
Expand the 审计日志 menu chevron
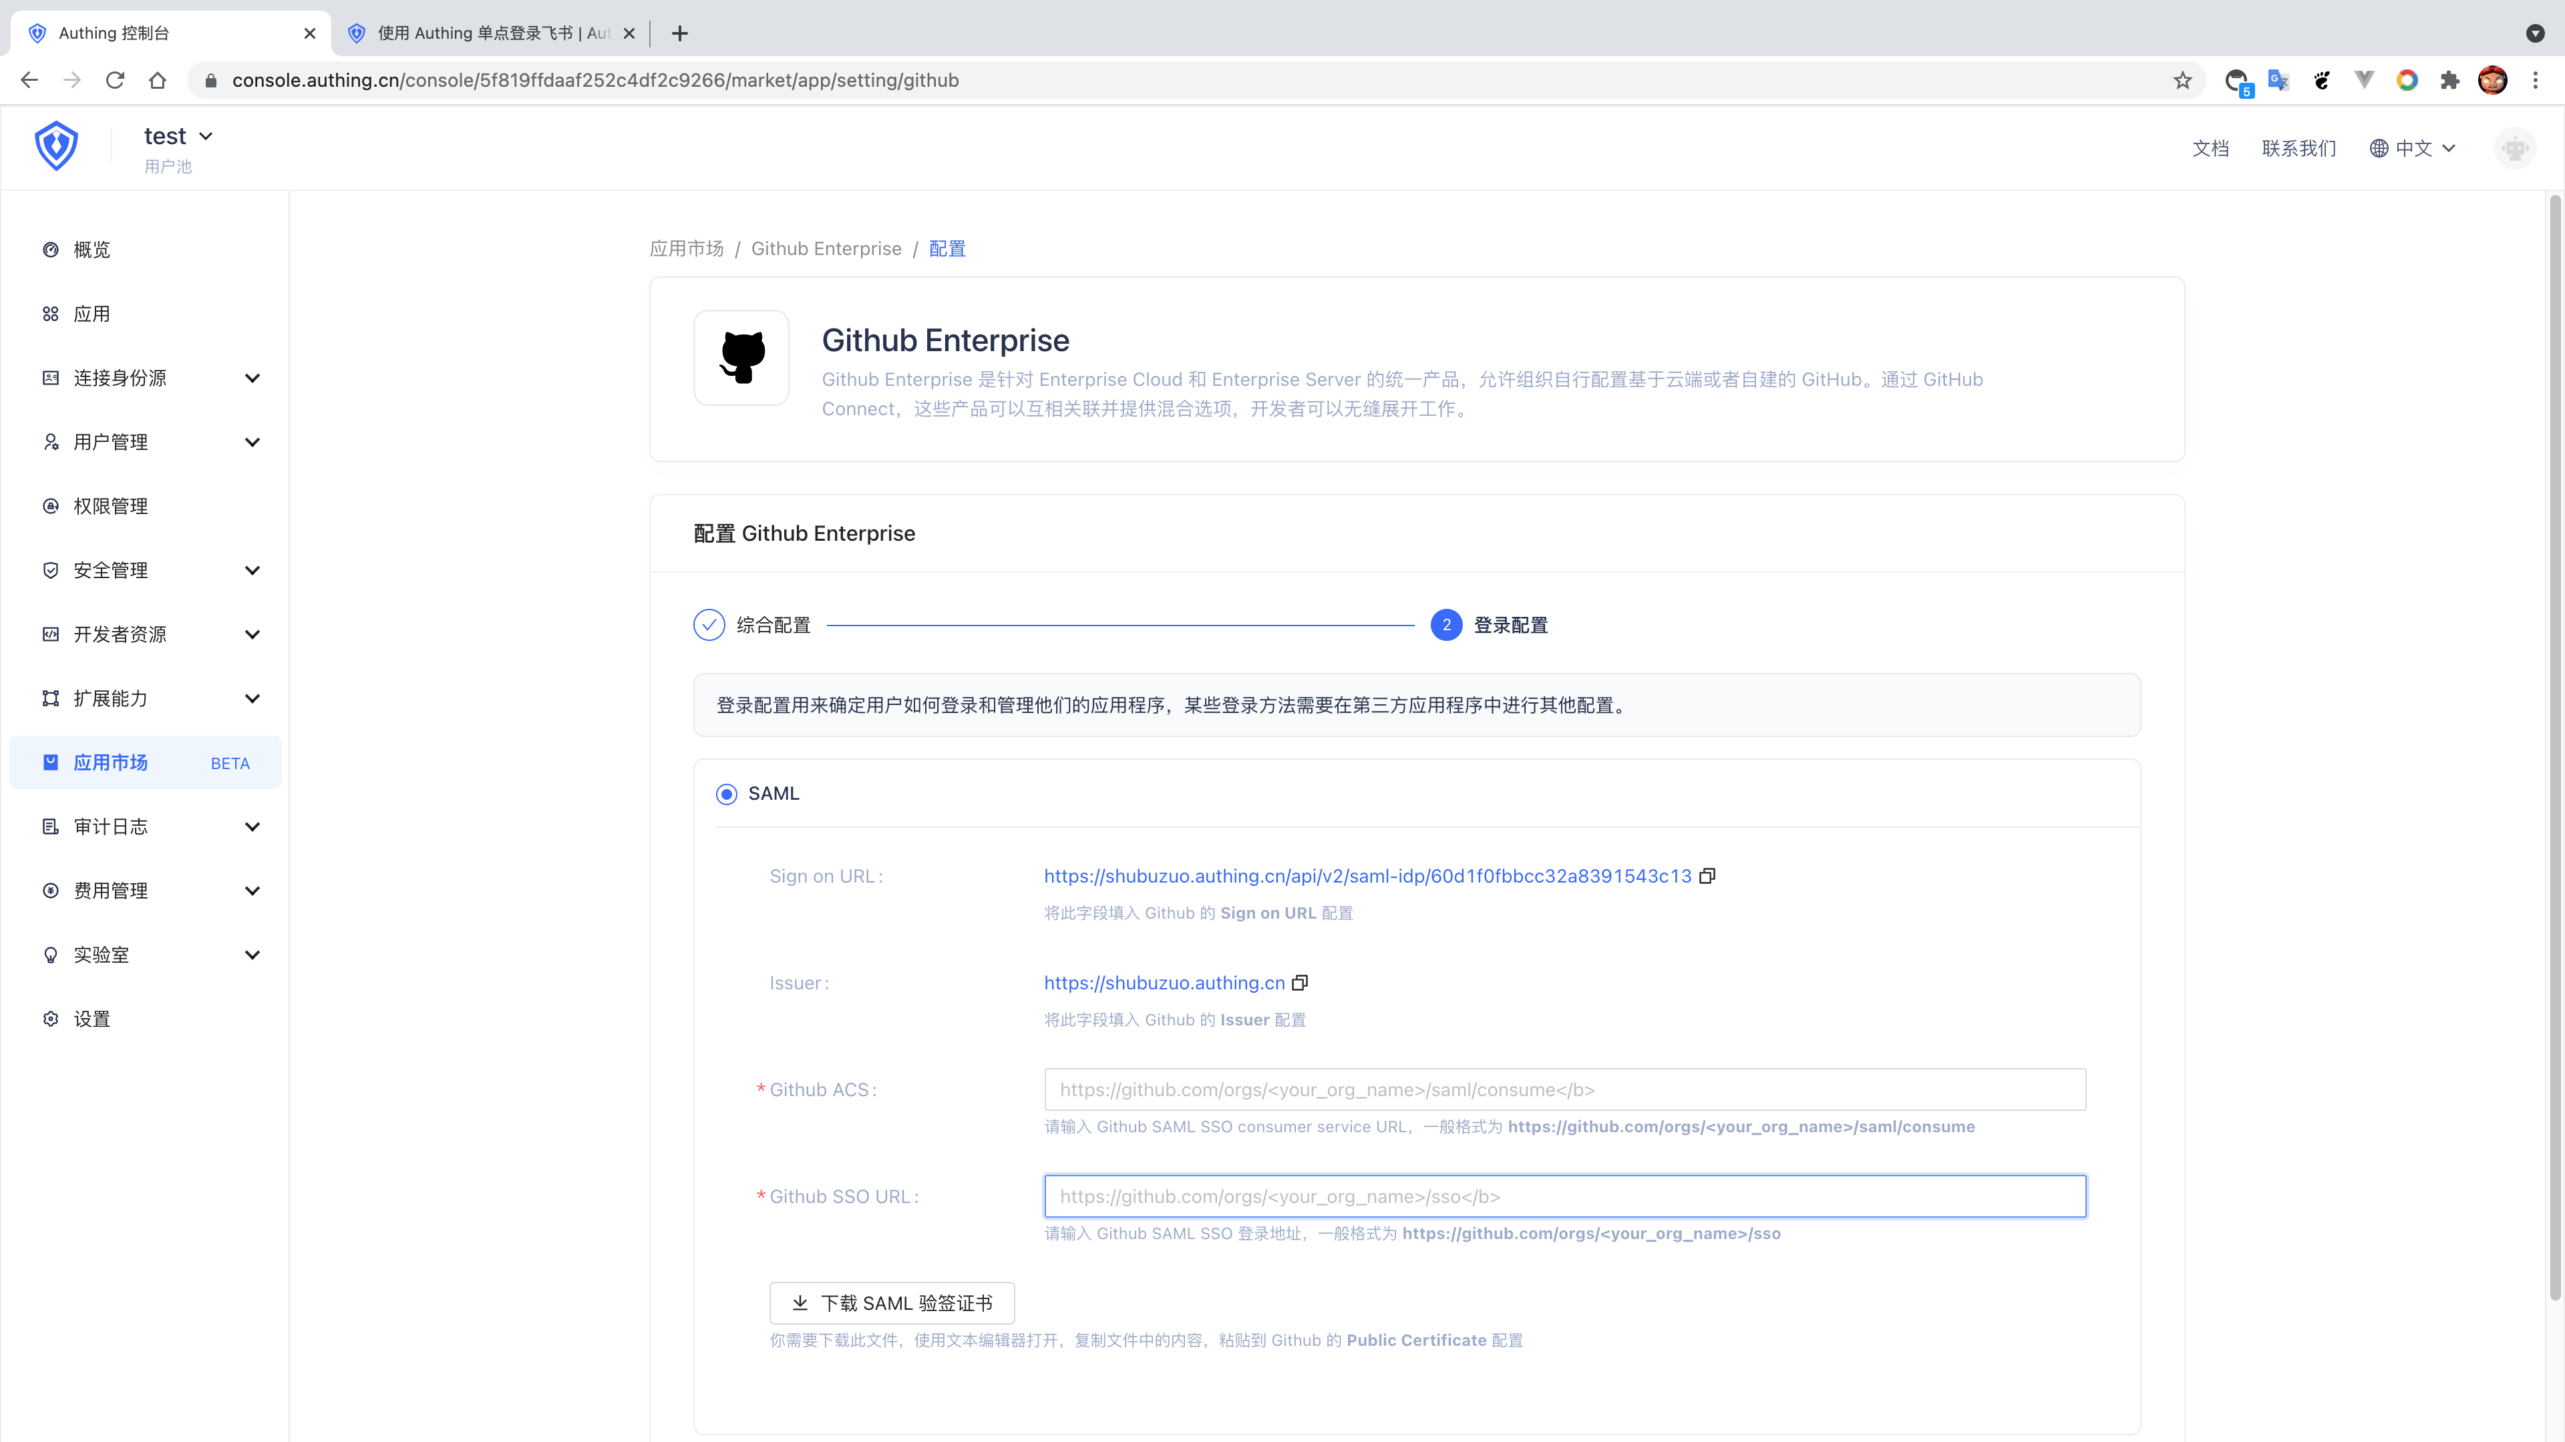click(253, 827)
